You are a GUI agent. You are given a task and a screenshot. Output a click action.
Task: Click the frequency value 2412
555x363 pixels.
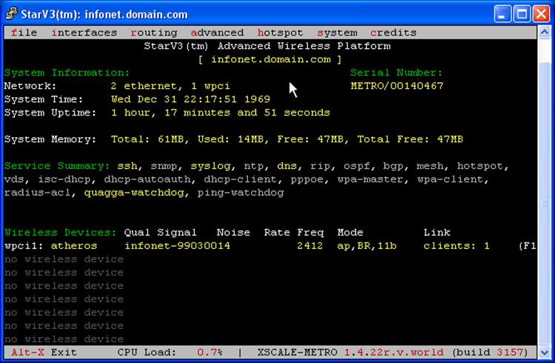click(x=310, y=246)
